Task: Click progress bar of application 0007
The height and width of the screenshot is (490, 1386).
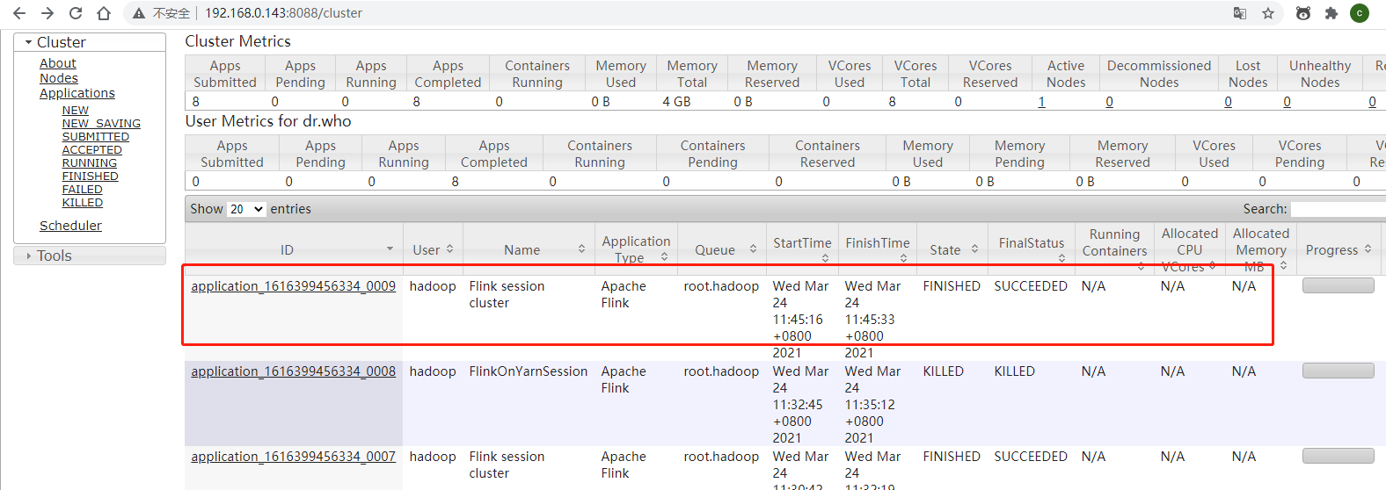Action: (x=1338, y=456)
